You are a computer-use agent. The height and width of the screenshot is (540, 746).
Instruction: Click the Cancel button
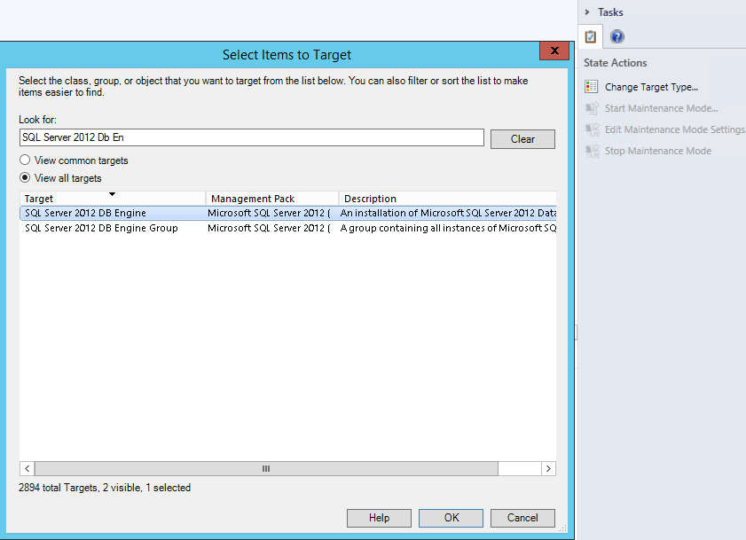(522, 518)
